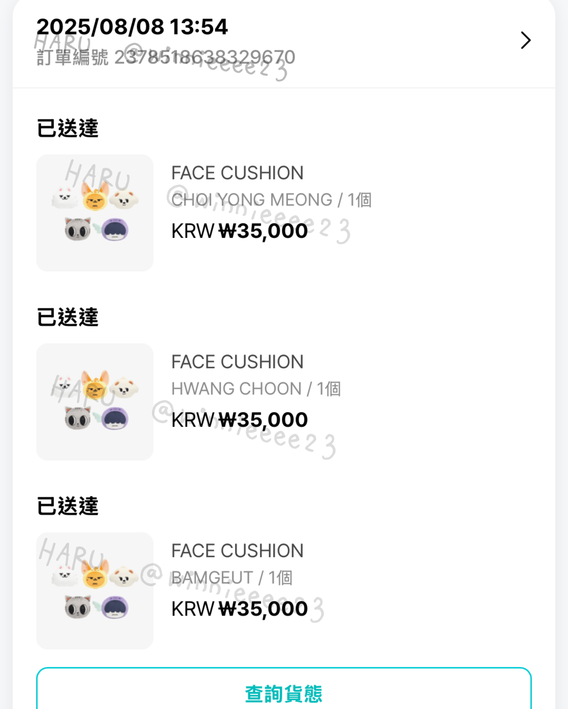
Task: Open the HWANG CHOON cushion thumbnail
Action: 95,402
